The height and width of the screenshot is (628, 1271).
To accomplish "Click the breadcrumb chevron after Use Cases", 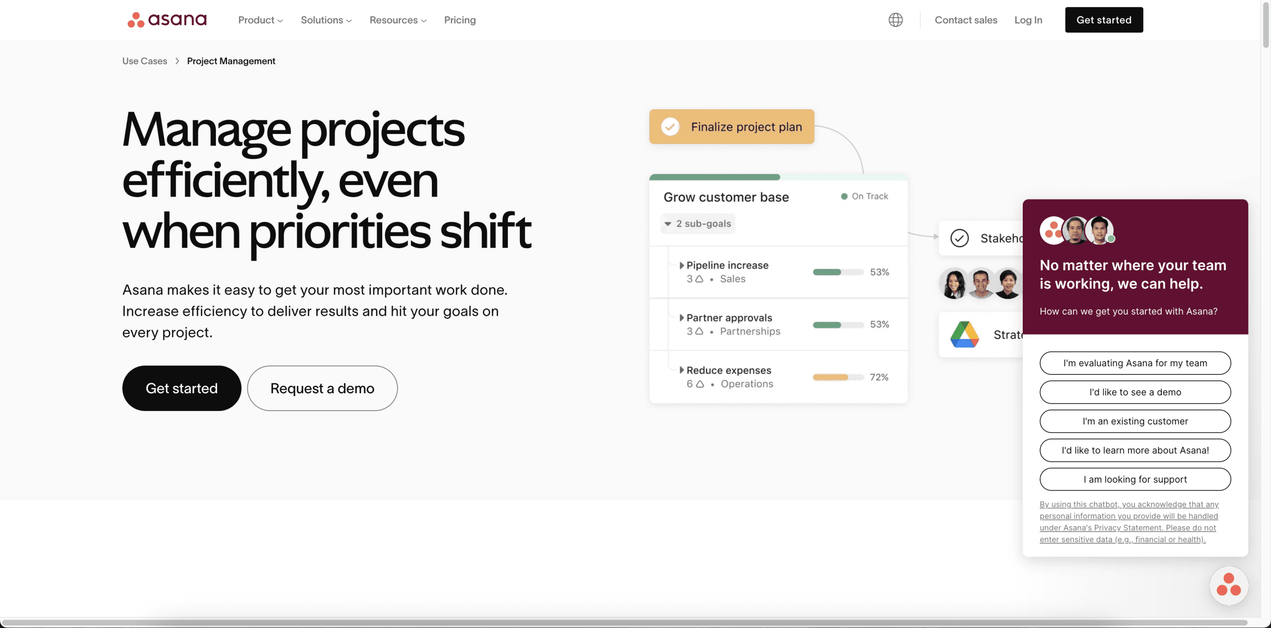I will click(x=177, y=61).
